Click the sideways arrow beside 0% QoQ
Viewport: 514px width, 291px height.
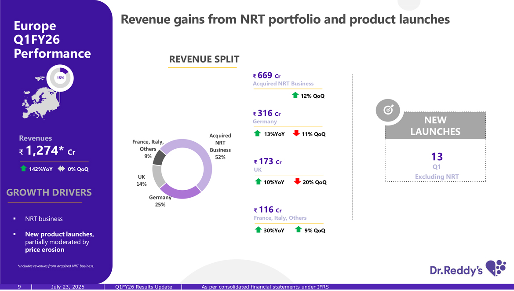pos(61,169)
